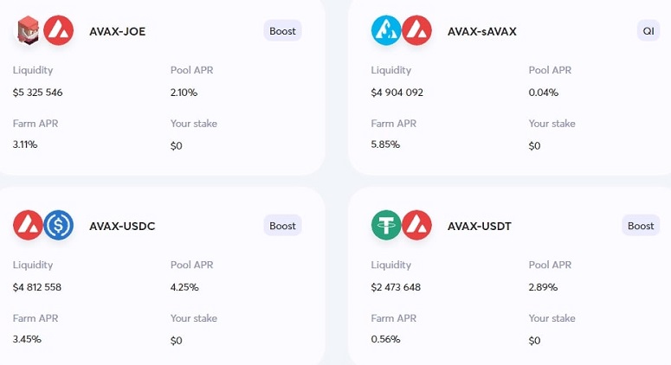
Task: Click the blue sAVAX token icon
Action: (386, 30)
